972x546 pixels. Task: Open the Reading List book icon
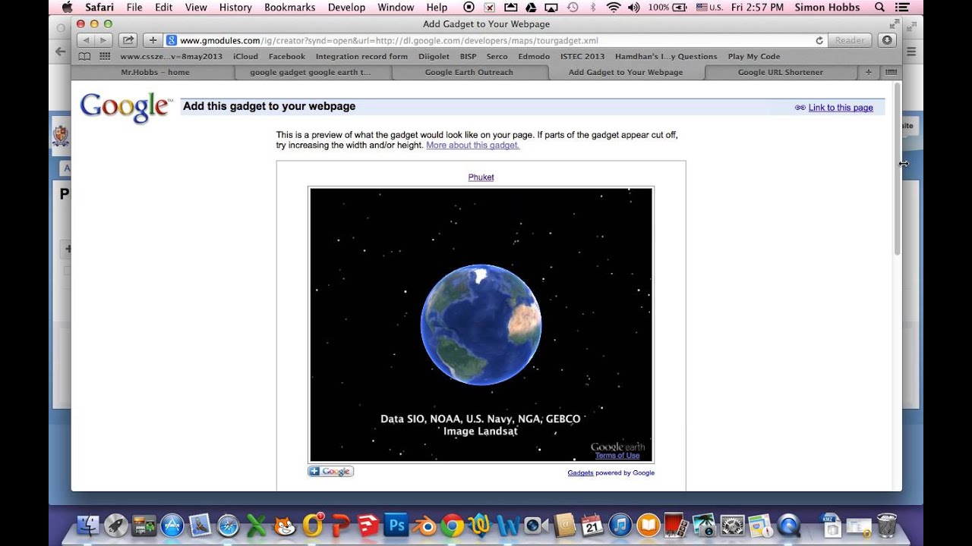coord(84,56)
